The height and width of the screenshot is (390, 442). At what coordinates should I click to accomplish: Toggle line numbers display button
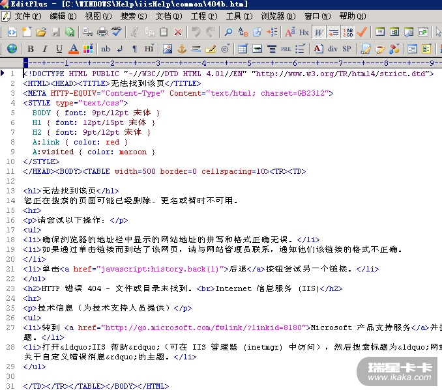click(x=347, y=32)
